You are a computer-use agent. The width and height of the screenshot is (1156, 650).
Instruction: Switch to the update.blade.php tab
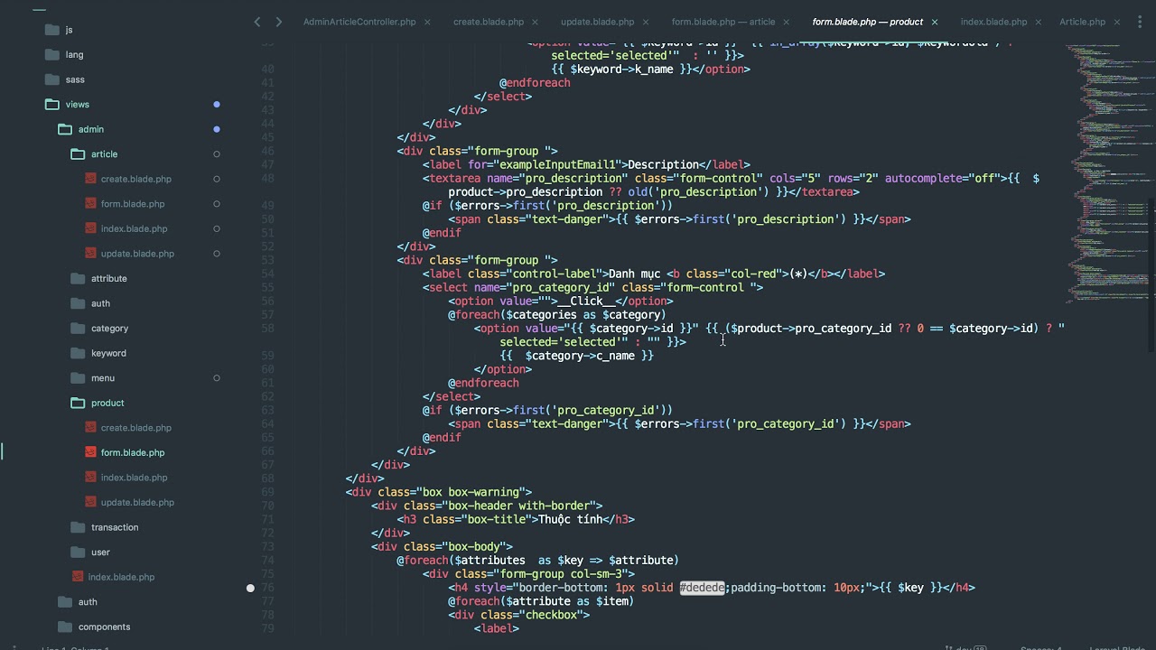point(597,22)
